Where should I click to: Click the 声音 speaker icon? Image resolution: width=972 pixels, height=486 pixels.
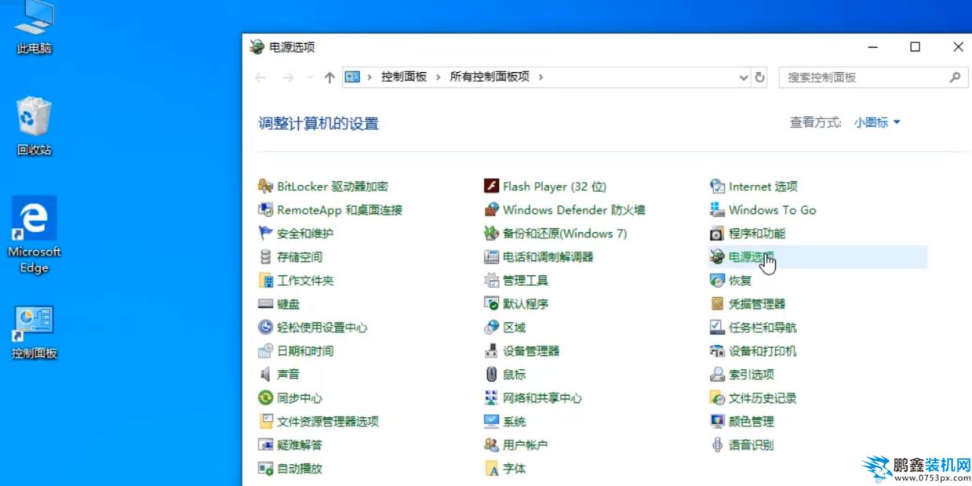click(x=265, y=375)
